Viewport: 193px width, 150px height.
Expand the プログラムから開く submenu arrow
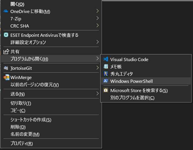[x=97, y=58]
